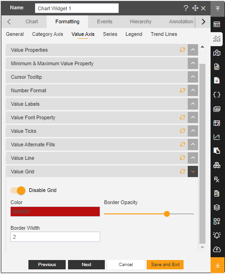Click the move widget crosshair icon
The image size is (225, 274).
coord(195,8)
